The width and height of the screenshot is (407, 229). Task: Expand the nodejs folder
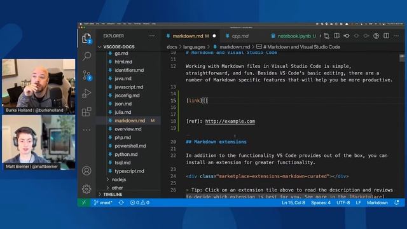pyautogui.click(x=118, y=179)
